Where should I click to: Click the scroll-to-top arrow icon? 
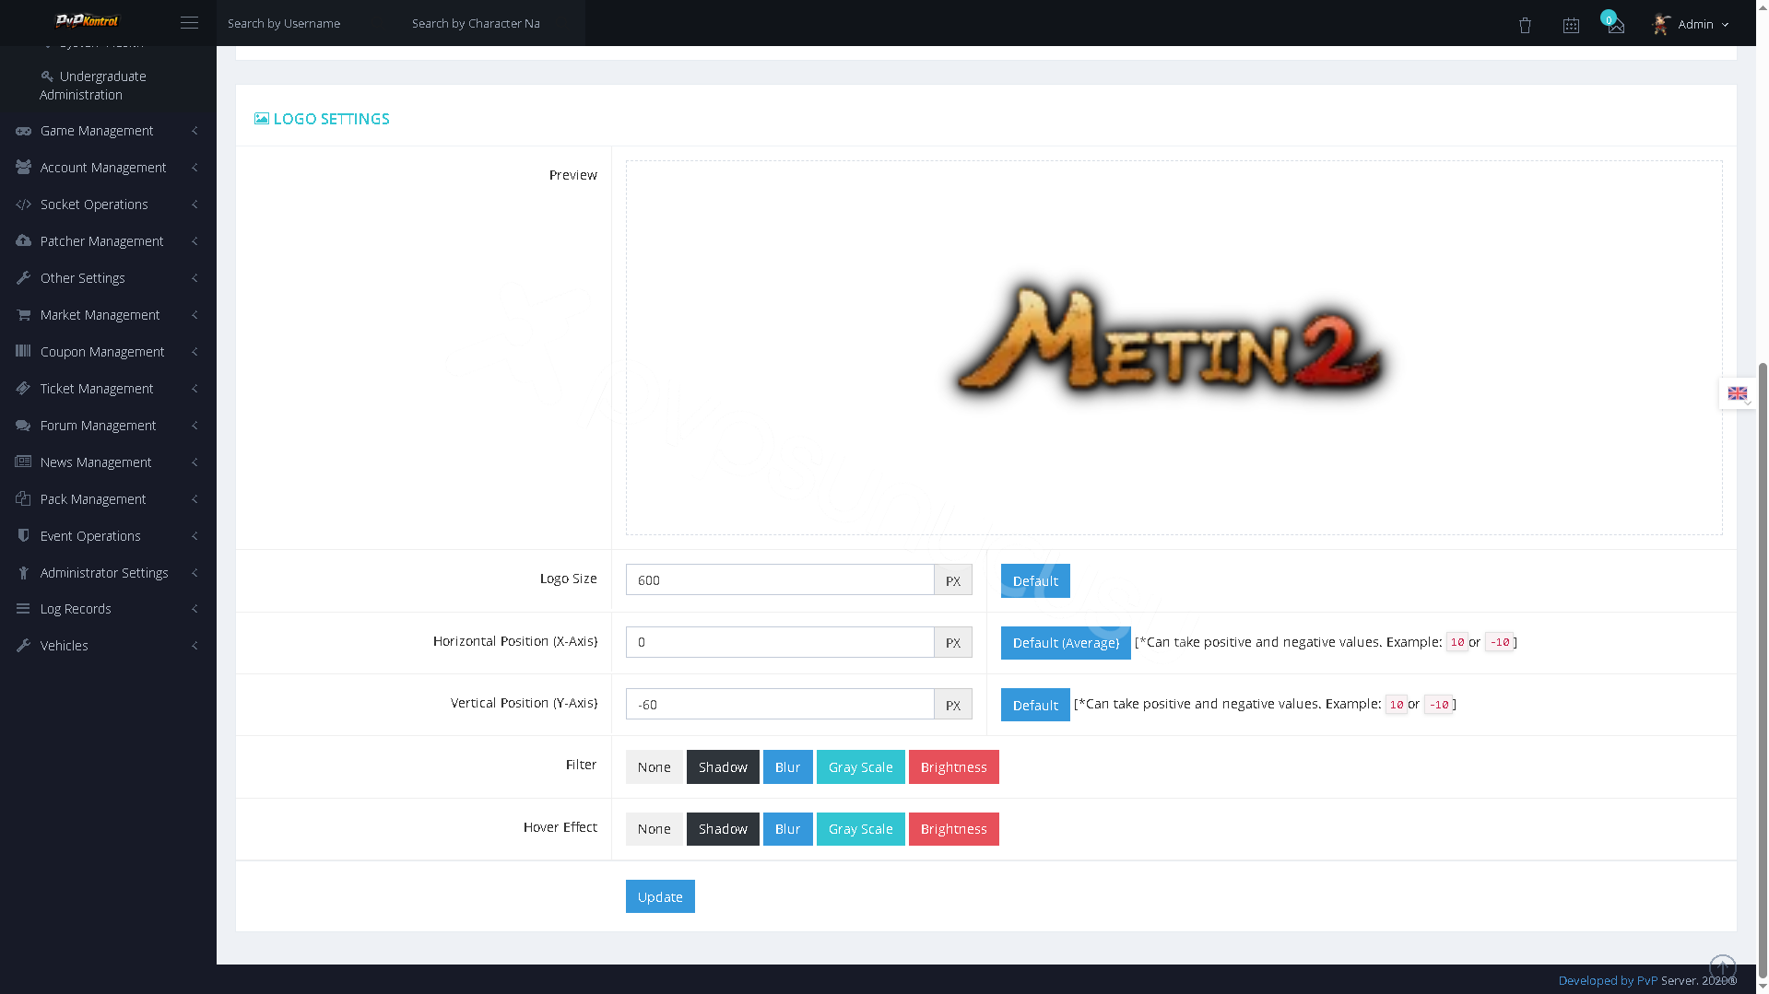pos(1722,967)
